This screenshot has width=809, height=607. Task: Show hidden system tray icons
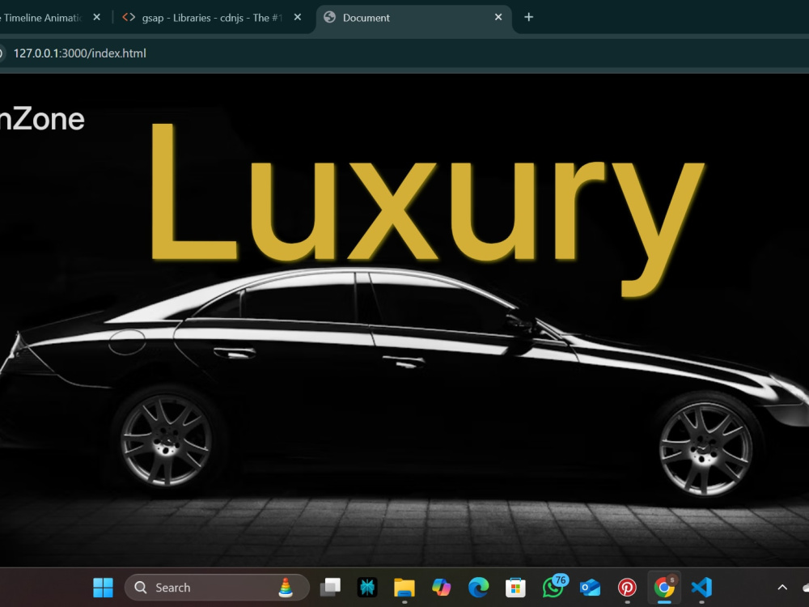[782, 588]
